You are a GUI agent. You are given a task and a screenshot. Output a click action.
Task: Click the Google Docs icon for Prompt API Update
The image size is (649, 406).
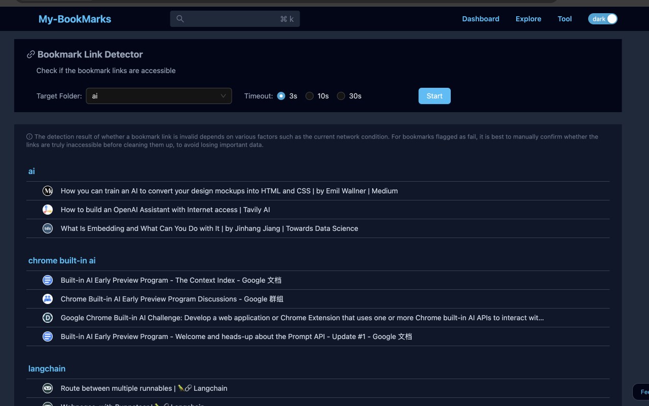tap(48, 336)
